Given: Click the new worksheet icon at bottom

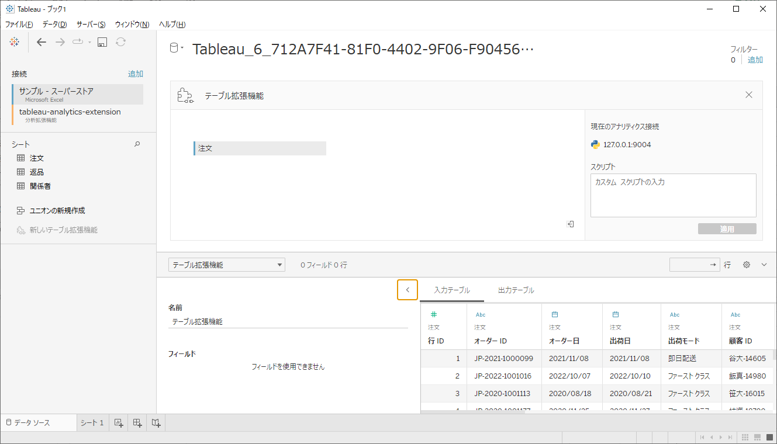Looking at the screenshot, I should click(119, 423).
